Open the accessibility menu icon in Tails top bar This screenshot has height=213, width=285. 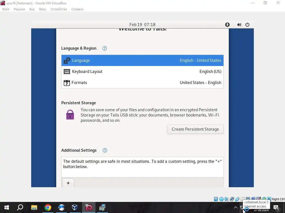point(227,25)
